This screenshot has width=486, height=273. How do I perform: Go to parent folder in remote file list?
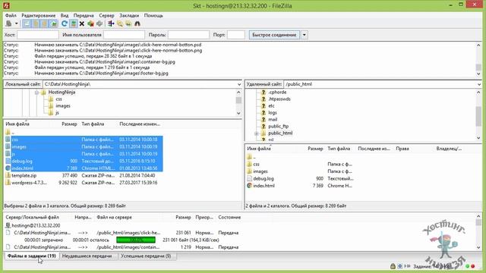pyautogui.click(x=251, y=157)
